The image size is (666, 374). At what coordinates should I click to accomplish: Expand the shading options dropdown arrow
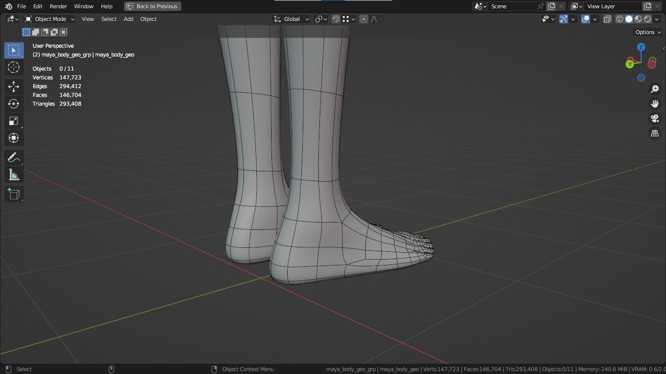tap(657, 19)
